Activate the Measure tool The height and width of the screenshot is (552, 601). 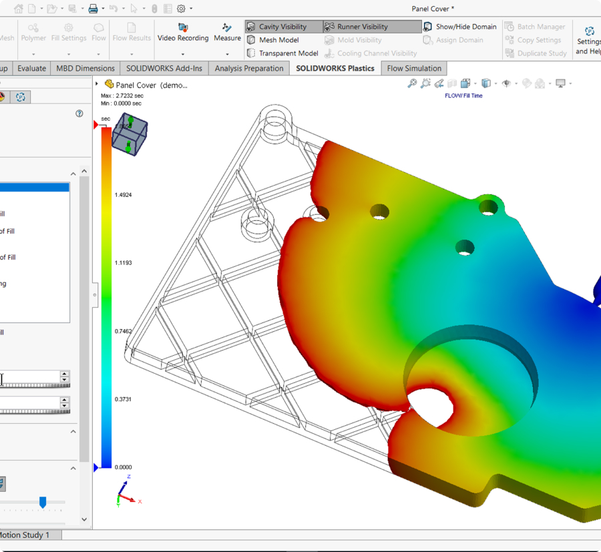click(227, 33)
